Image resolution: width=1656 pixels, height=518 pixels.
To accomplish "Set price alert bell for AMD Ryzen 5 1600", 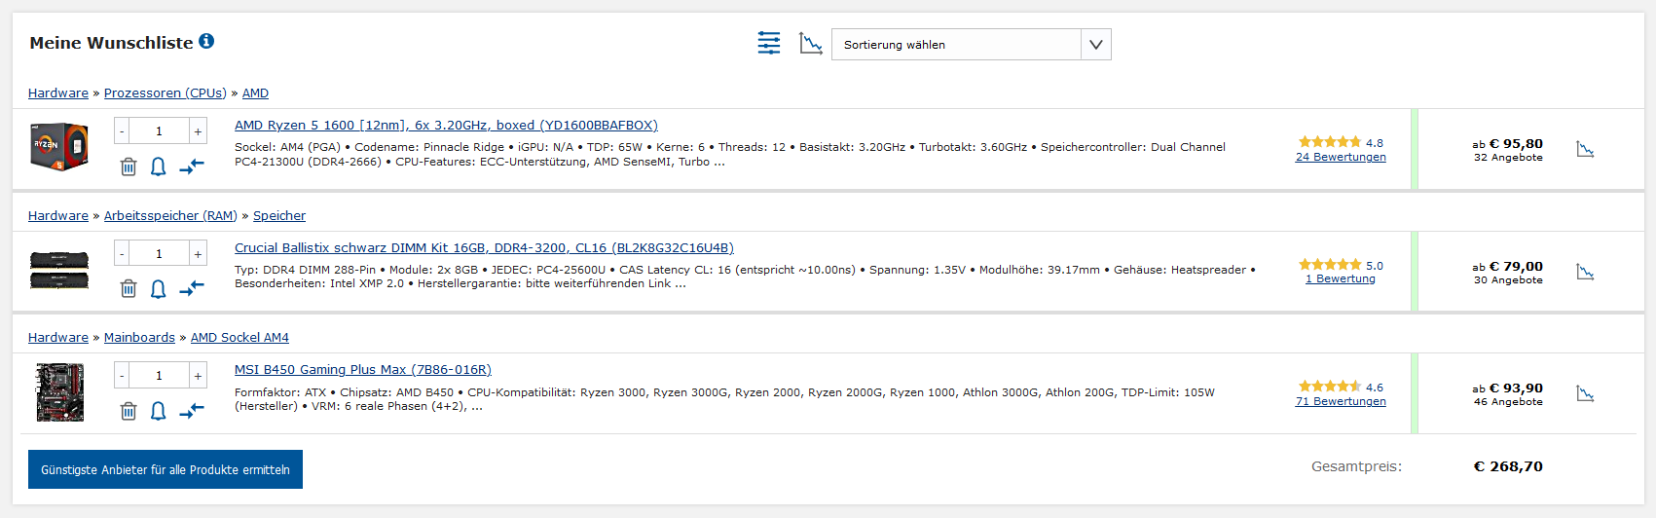I will (159, 166).
